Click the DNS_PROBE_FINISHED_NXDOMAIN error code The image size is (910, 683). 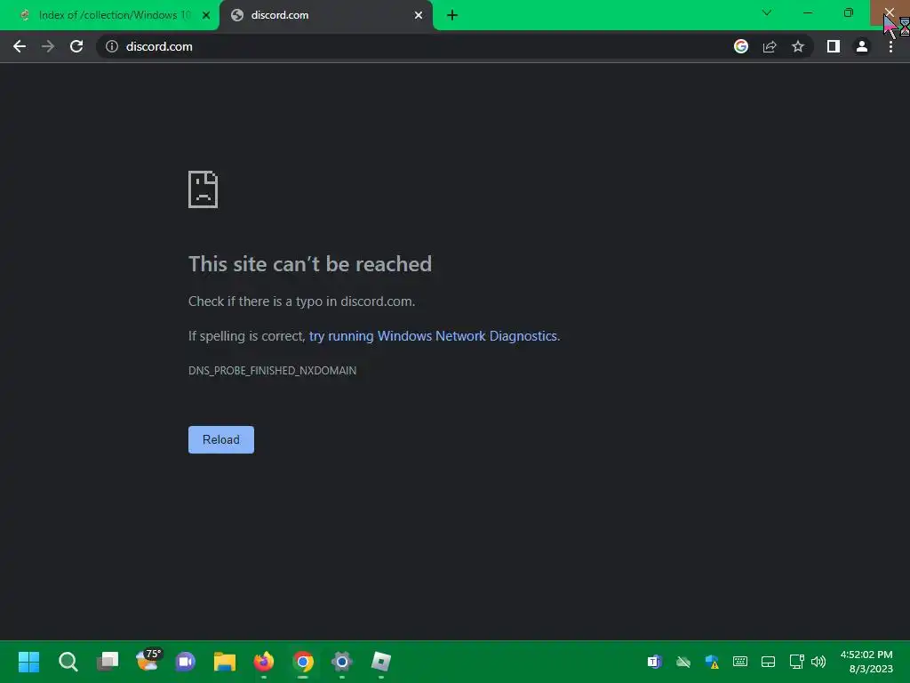point(272,371)
